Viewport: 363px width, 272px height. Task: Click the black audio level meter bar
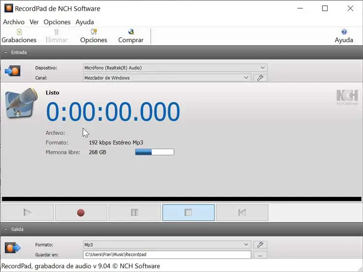(181, 199)
